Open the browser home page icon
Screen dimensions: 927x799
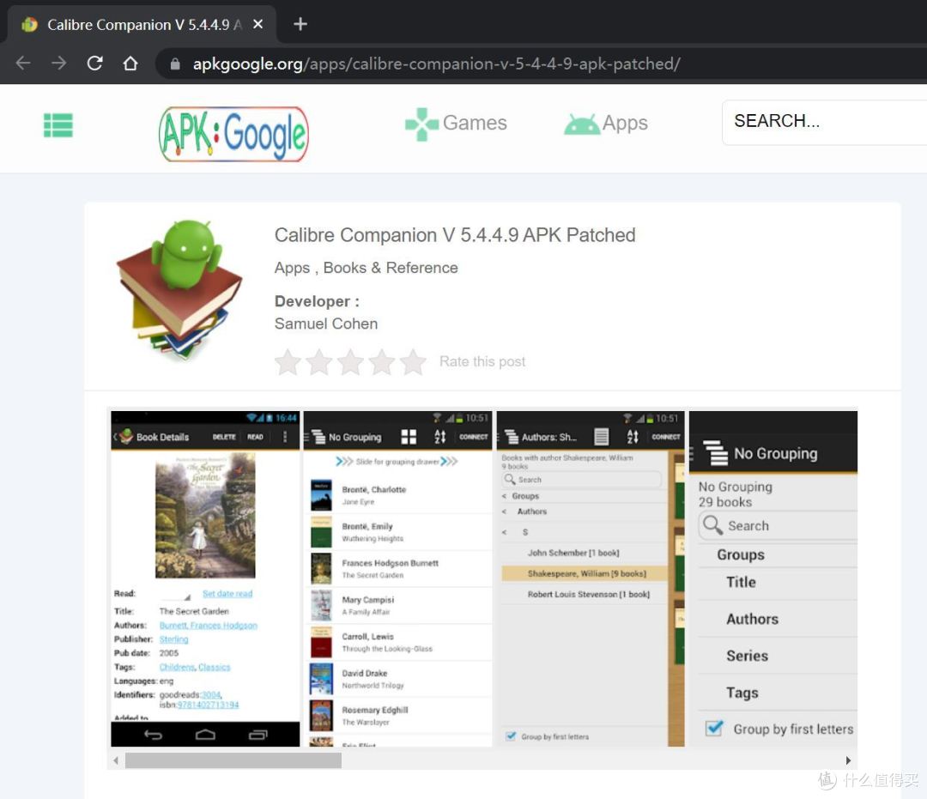[x=130, y=64]
